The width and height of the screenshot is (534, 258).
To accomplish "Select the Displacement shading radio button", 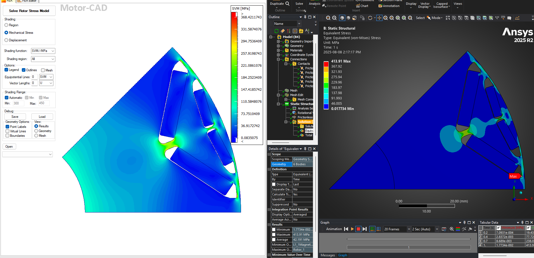I will 6,40.
